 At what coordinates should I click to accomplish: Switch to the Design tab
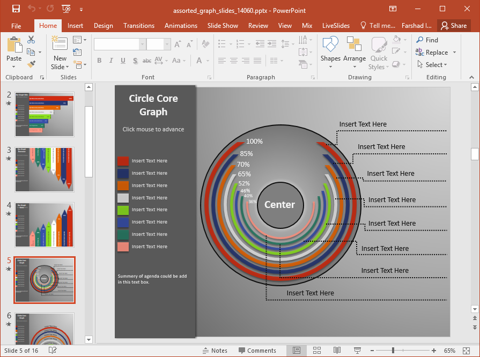click(x=104, y=26)
